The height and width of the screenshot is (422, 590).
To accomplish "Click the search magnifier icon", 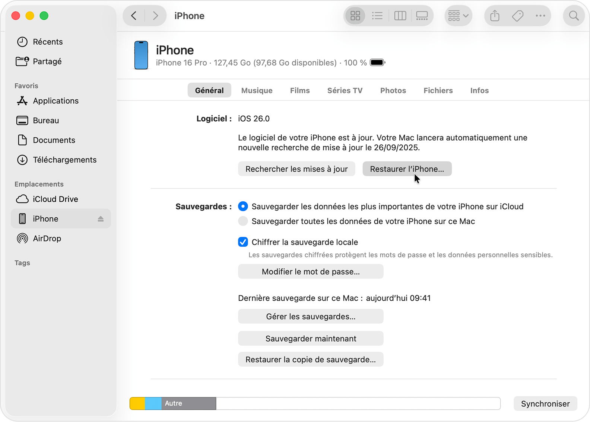I will click(x=574, y=16).
